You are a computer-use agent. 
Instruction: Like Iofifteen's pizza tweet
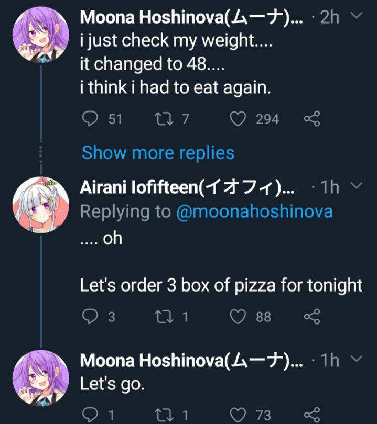click(x=239, y=316)
